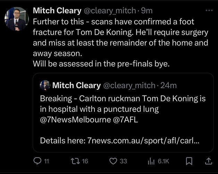Open Mitch Cleary's large profile picture
Viewport: 218px width, 174px height.
(17, 19)
